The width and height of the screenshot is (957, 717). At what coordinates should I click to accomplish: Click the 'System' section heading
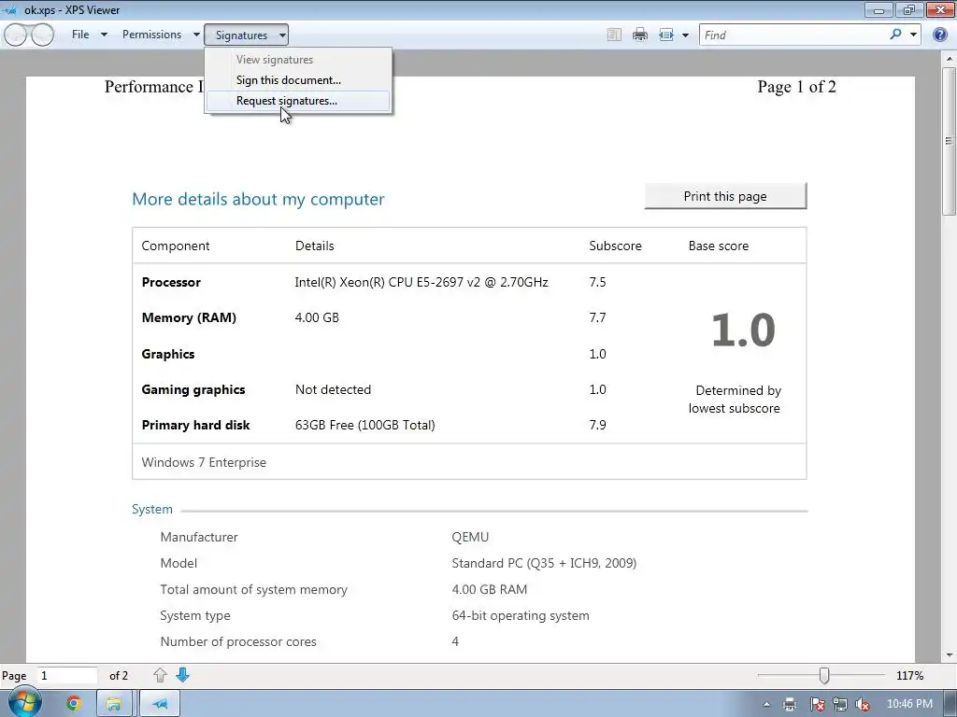pos(152,509)
